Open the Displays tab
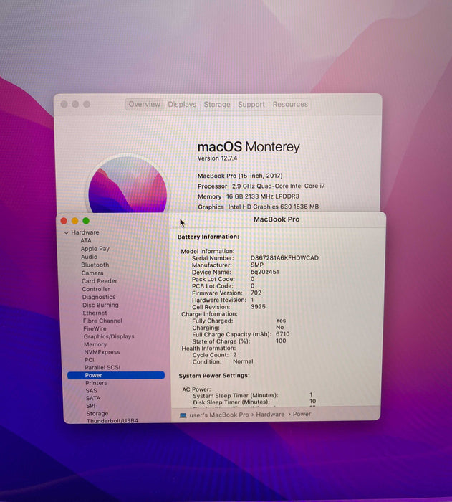 coord(182,105)
